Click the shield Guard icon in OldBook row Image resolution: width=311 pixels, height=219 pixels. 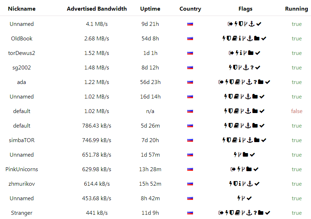(229, 38)
